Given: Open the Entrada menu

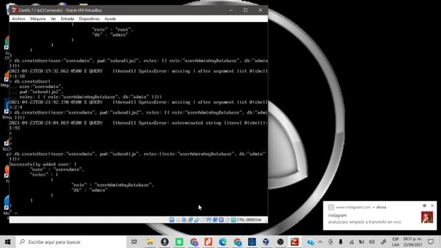Looking at the screenshot, I should coord(68,19).
